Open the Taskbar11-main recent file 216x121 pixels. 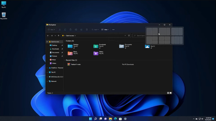pyautogui.click(x=75, y=64)
